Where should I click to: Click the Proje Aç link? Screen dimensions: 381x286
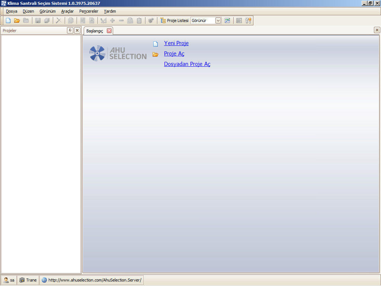tap(174, 54)
